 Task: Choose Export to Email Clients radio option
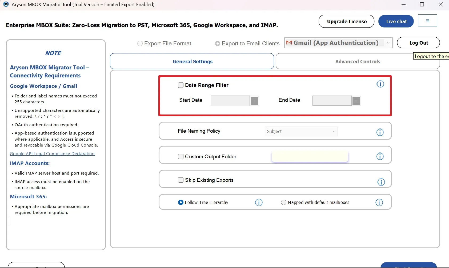pos(218,44)
